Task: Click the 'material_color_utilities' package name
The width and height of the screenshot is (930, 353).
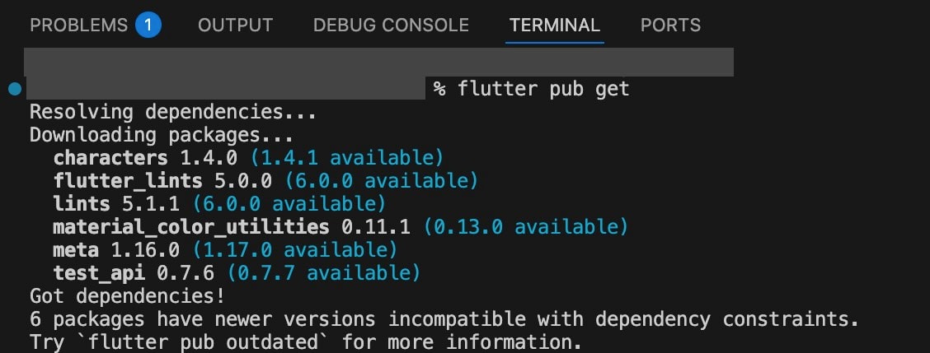Action: coord(190,226)
